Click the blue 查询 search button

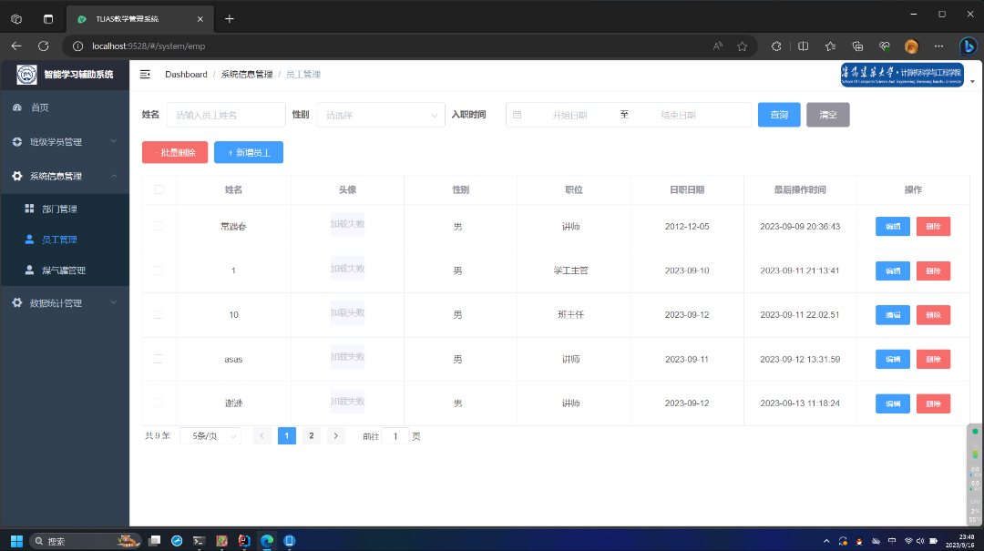coord(779,115)
